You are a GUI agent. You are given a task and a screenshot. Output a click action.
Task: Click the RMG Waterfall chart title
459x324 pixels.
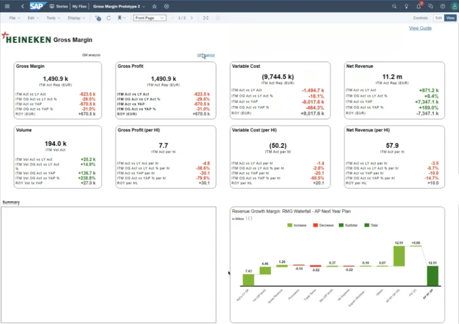click(291, 212)
